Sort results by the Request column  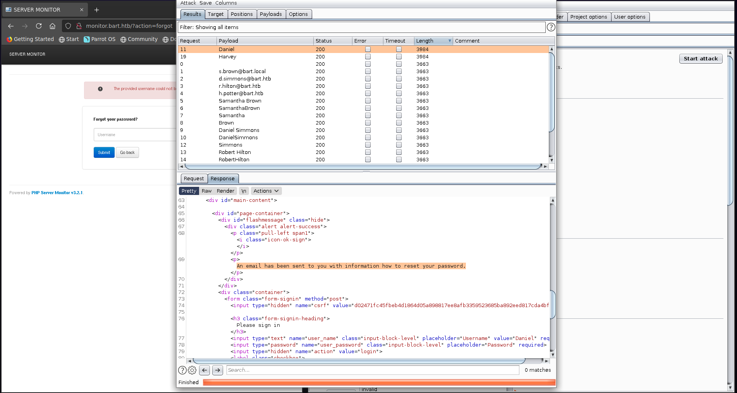click(197, 41)
